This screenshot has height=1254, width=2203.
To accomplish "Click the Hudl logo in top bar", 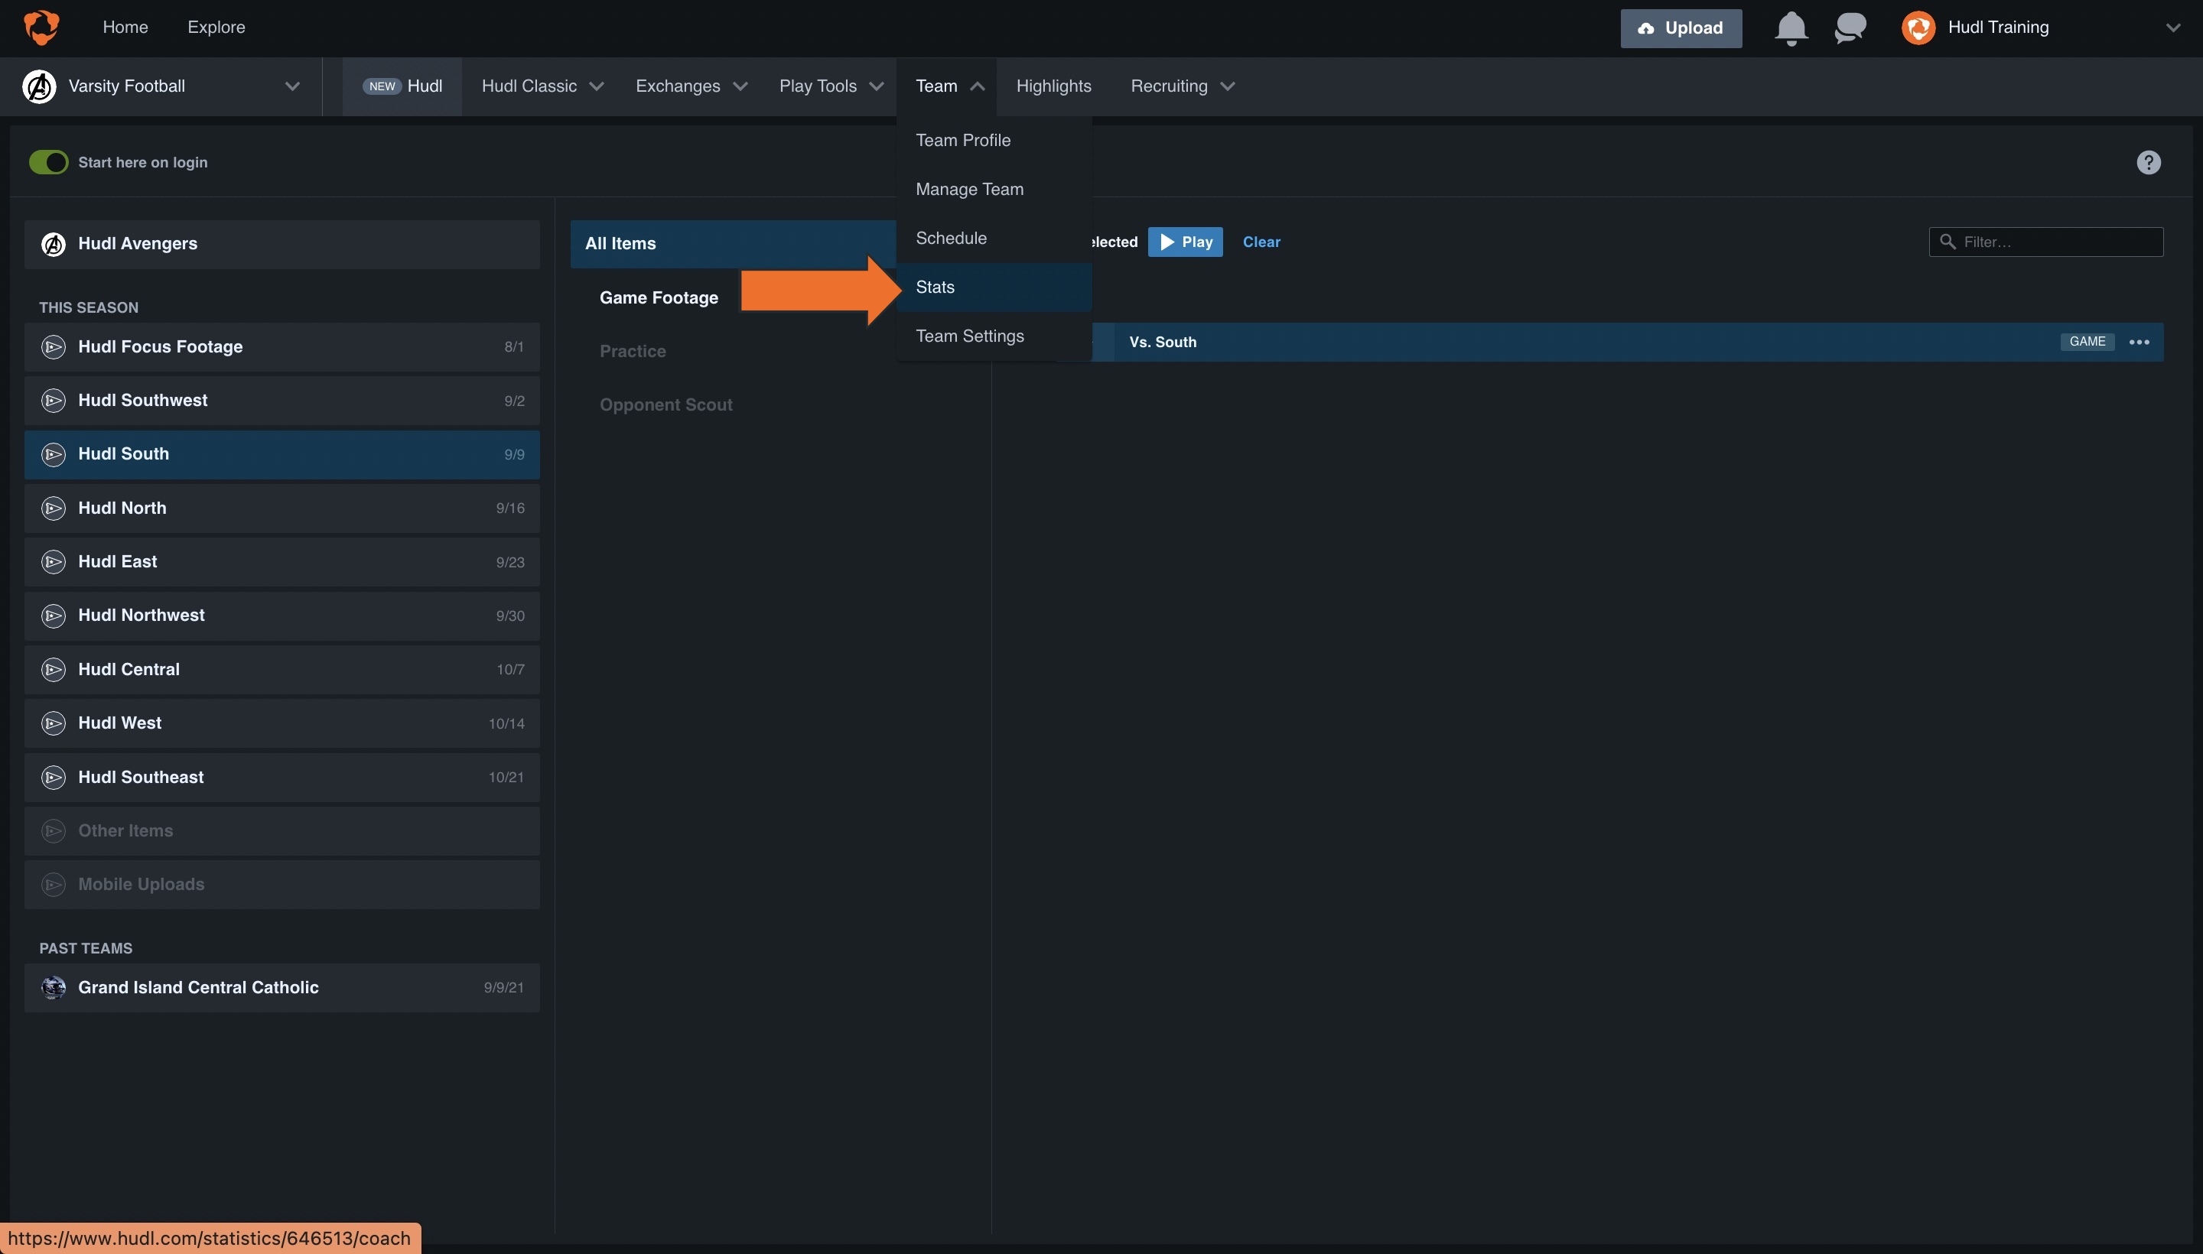I will (x=41, y=28).
